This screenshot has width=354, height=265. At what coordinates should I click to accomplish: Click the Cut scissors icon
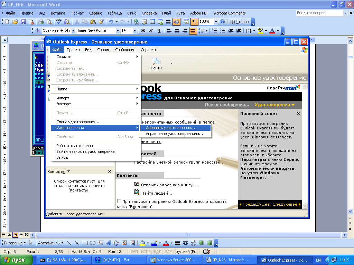[x=77, y=22]
